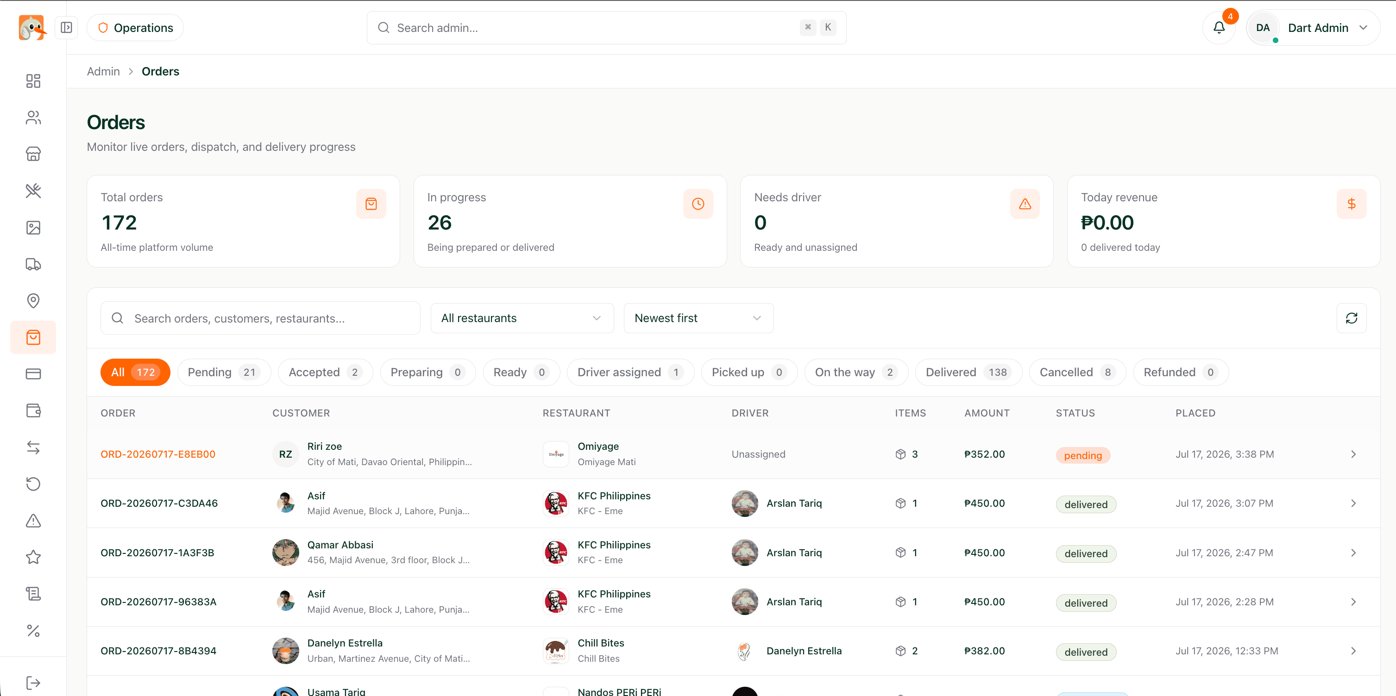This screenshot has height=696, width=1396.
Task: Open the image gallery icon in sidebar
Action: [33, 228]
